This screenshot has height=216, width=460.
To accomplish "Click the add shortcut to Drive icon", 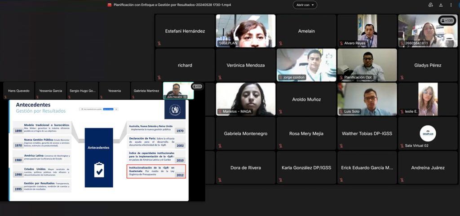I will click(x=430, y=5).
